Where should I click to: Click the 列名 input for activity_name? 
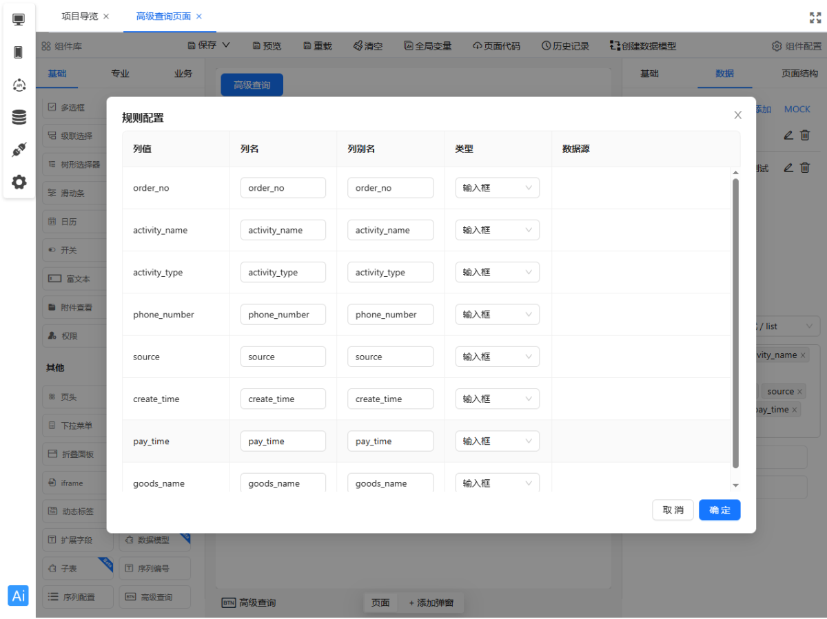283,230
